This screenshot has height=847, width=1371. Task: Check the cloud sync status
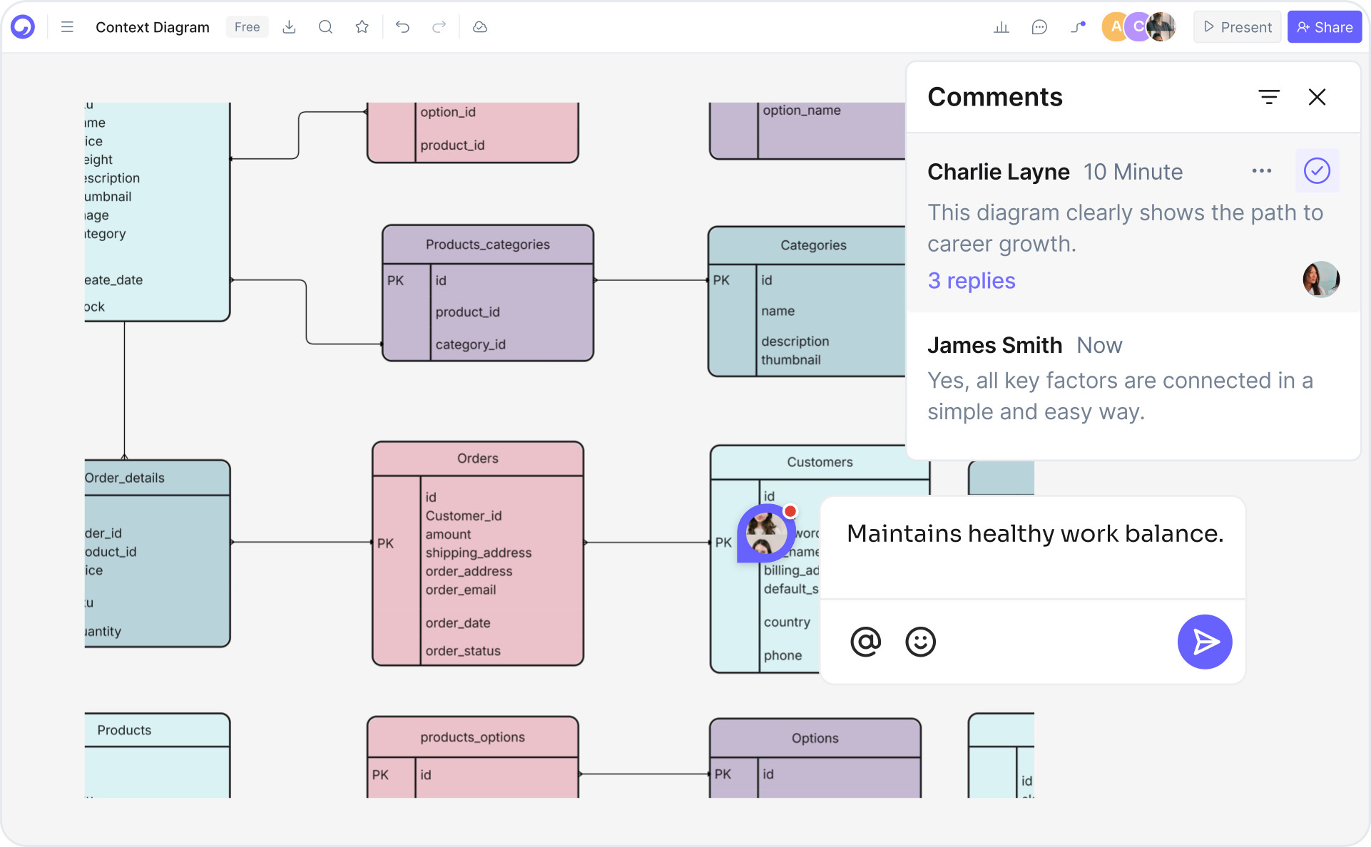coord(479,26)
